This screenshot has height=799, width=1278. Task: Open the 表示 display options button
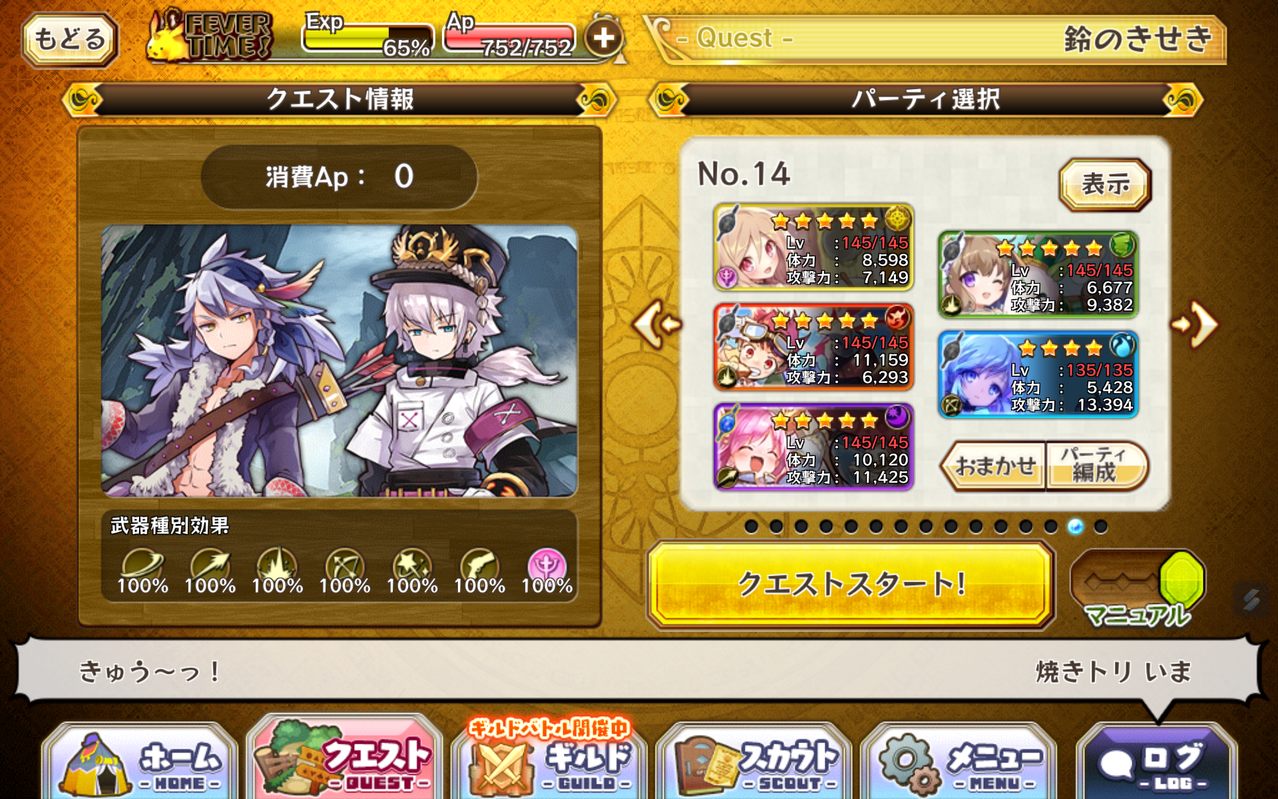(x=1105, y=184)
